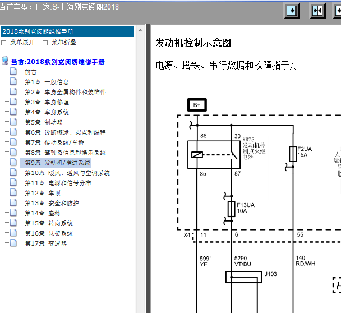Image resolution: width=341 pixels, height=313 pixels.
Task: Click page icon beside 第15章 转向系统
Action: [x=13, y=223]
